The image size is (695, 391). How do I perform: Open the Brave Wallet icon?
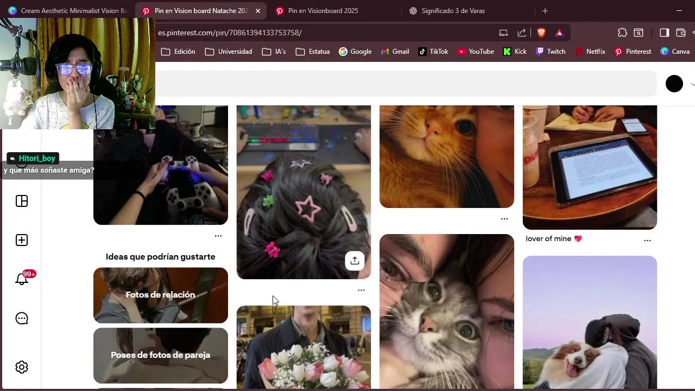(x=681, y=33)
